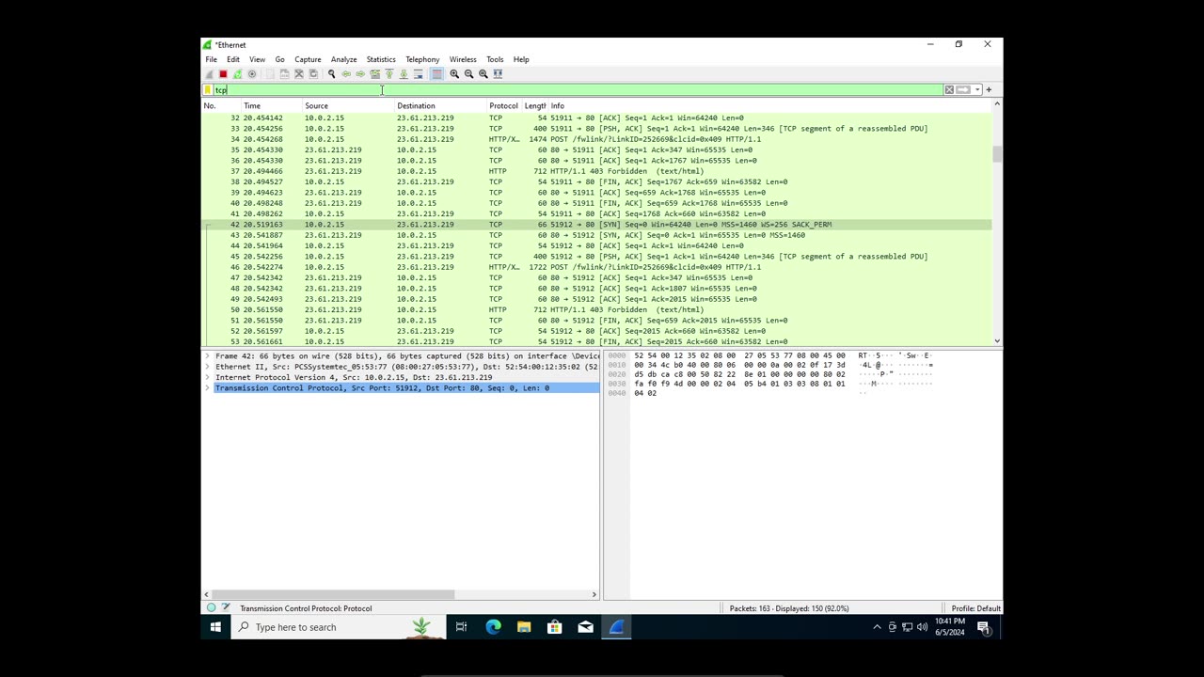
Task: Go to a specified packet from the toolbar
Action: [374, 74]
